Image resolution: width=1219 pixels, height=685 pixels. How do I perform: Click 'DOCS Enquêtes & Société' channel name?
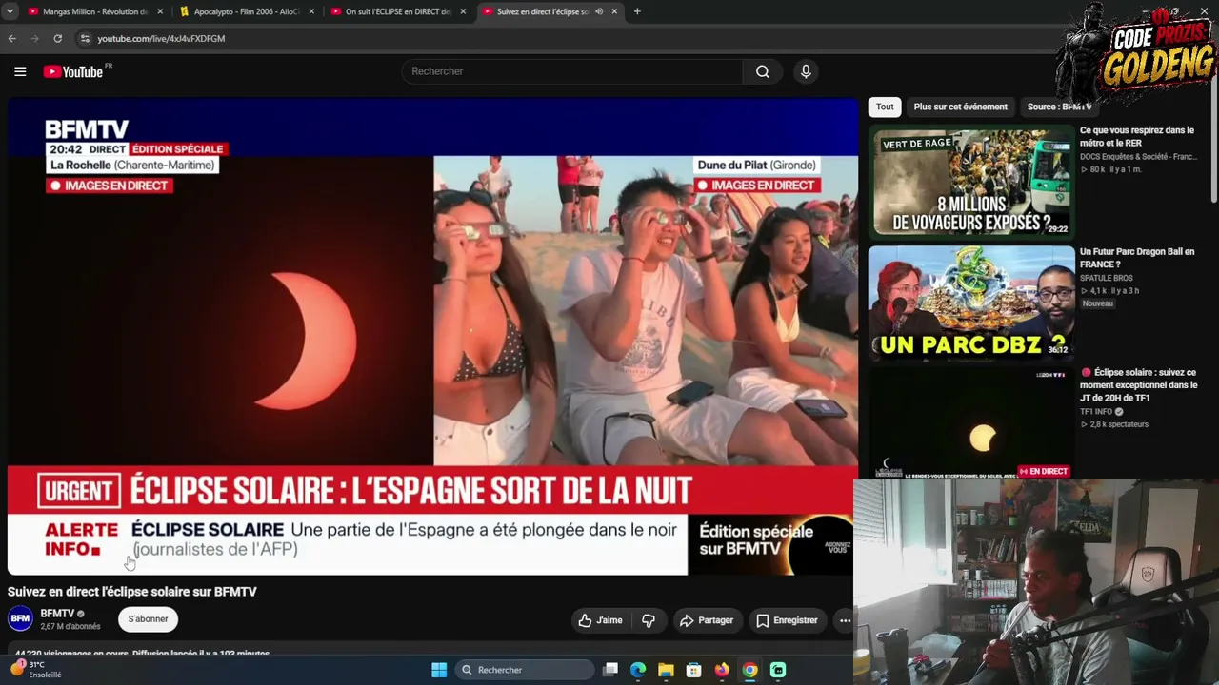tap(1137, 157)
